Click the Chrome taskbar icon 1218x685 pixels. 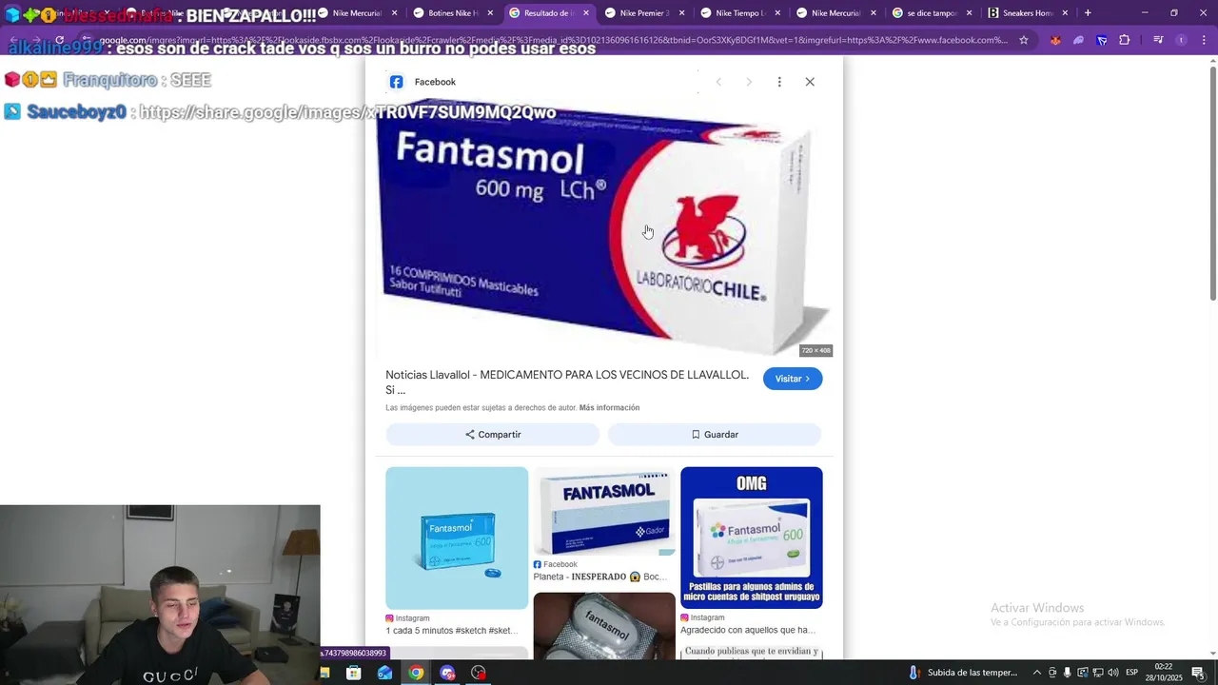416,673
